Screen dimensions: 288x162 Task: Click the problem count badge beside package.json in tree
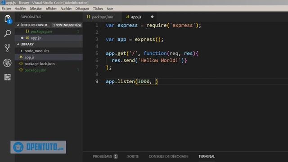pos(78,70)
